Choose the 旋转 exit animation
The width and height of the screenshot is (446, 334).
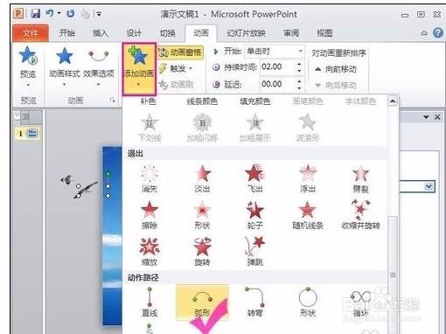click(202, 252)
